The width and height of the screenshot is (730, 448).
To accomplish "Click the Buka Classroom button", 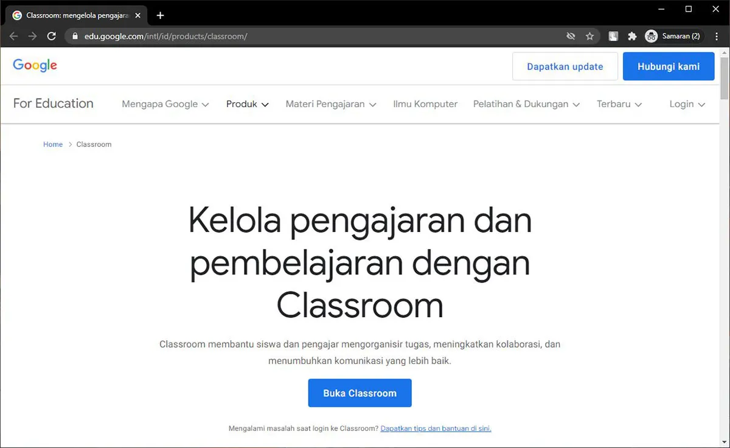I will pyautogui.click(x=360, y=393).
